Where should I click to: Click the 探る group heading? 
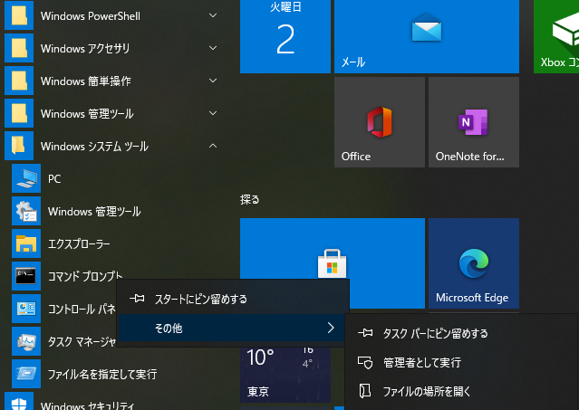[x=249, y=199]
